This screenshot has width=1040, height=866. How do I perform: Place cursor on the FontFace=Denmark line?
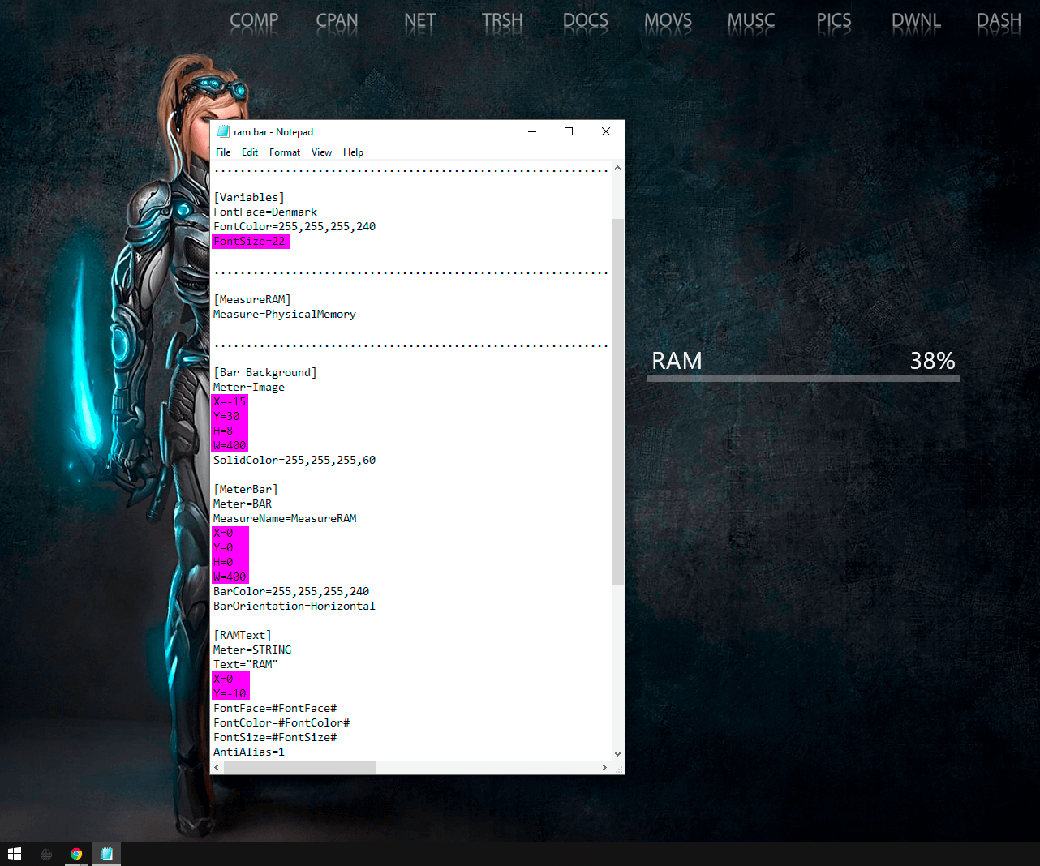[x=265, y=212]
